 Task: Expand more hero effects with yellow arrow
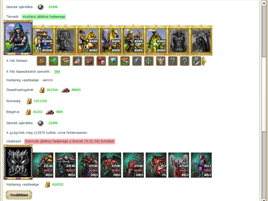point(204,61)
